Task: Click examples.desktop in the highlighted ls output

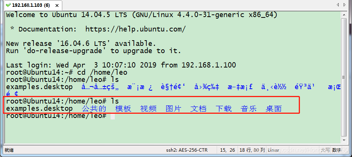Action: (x=39, y=108)
